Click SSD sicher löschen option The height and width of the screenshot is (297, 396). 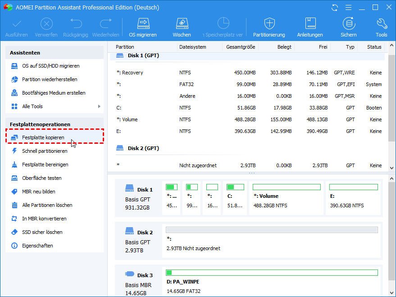(42, 232)
